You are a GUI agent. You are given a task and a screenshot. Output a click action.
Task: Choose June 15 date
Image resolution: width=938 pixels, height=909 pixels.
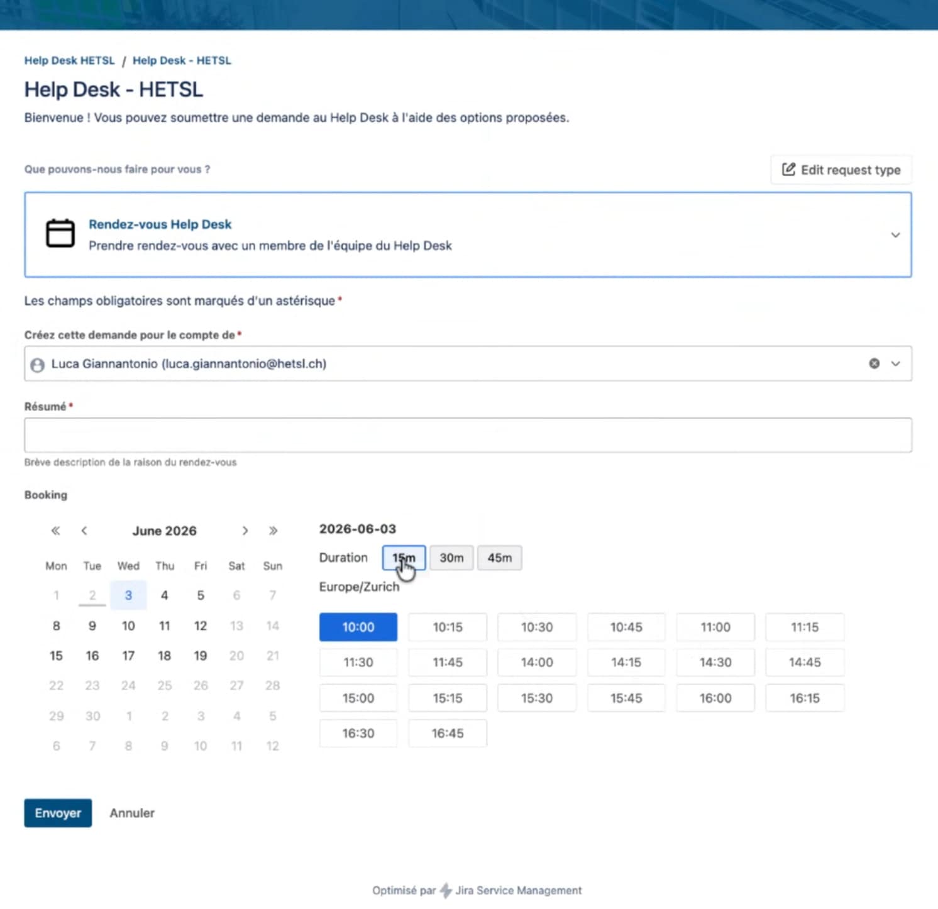tap(56, 656)
